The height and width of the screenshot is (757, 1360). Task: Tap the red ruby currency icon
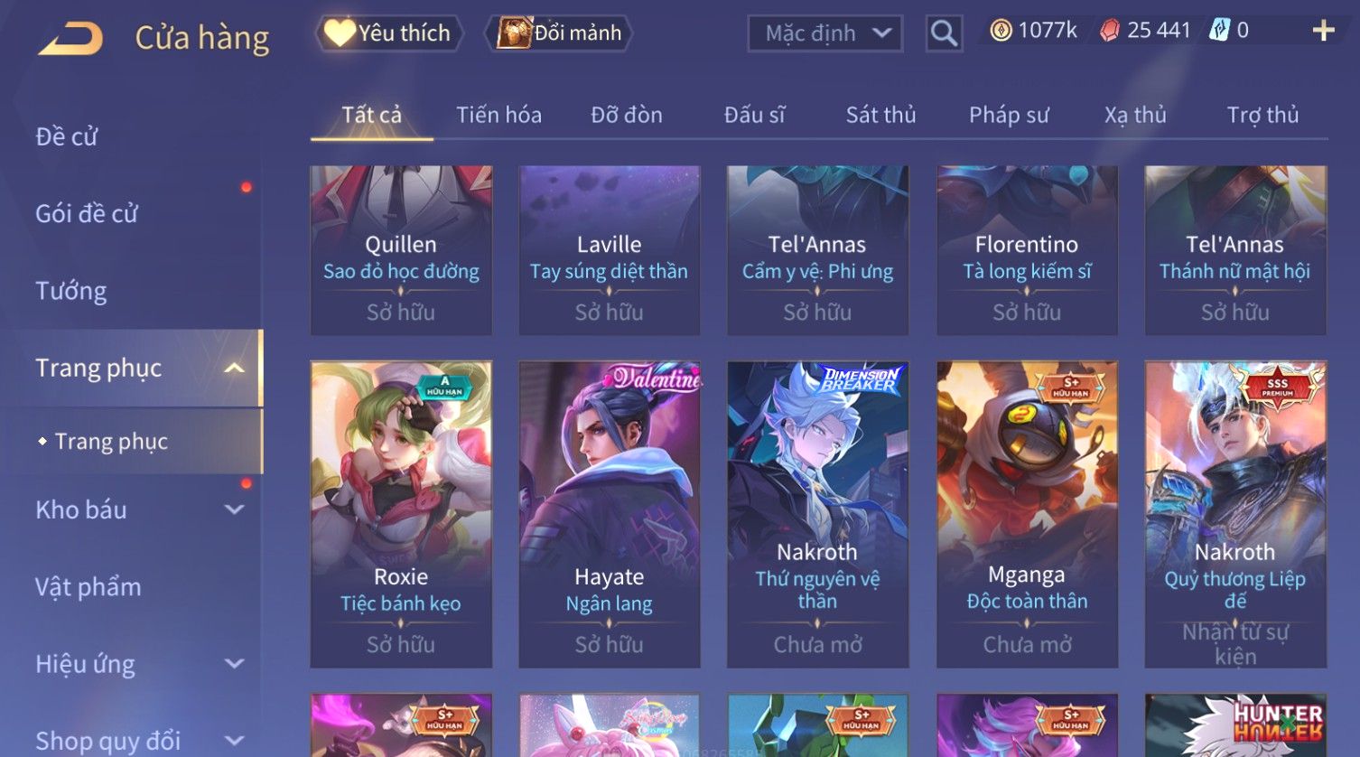point(1110,31)
